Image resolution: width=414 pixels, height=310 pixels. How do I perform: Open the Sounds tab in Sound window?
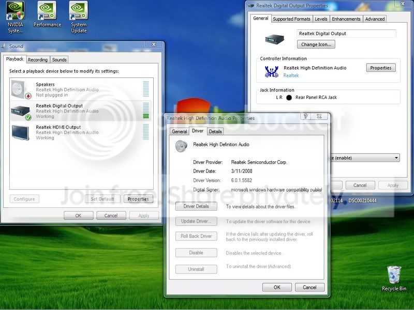[x=59, y=59]
